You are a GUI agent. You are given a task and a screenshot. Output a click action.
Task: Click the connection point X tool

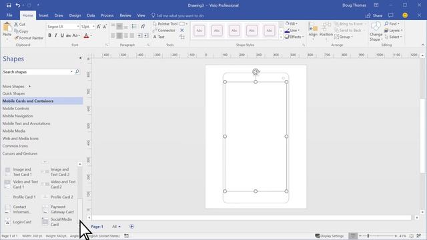click(182, 30)
